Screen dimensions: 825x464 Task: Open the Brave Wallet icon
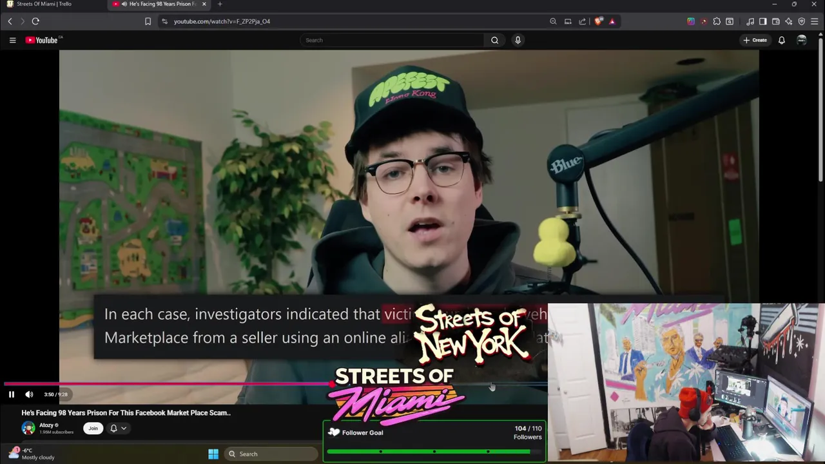pos(776,21)
